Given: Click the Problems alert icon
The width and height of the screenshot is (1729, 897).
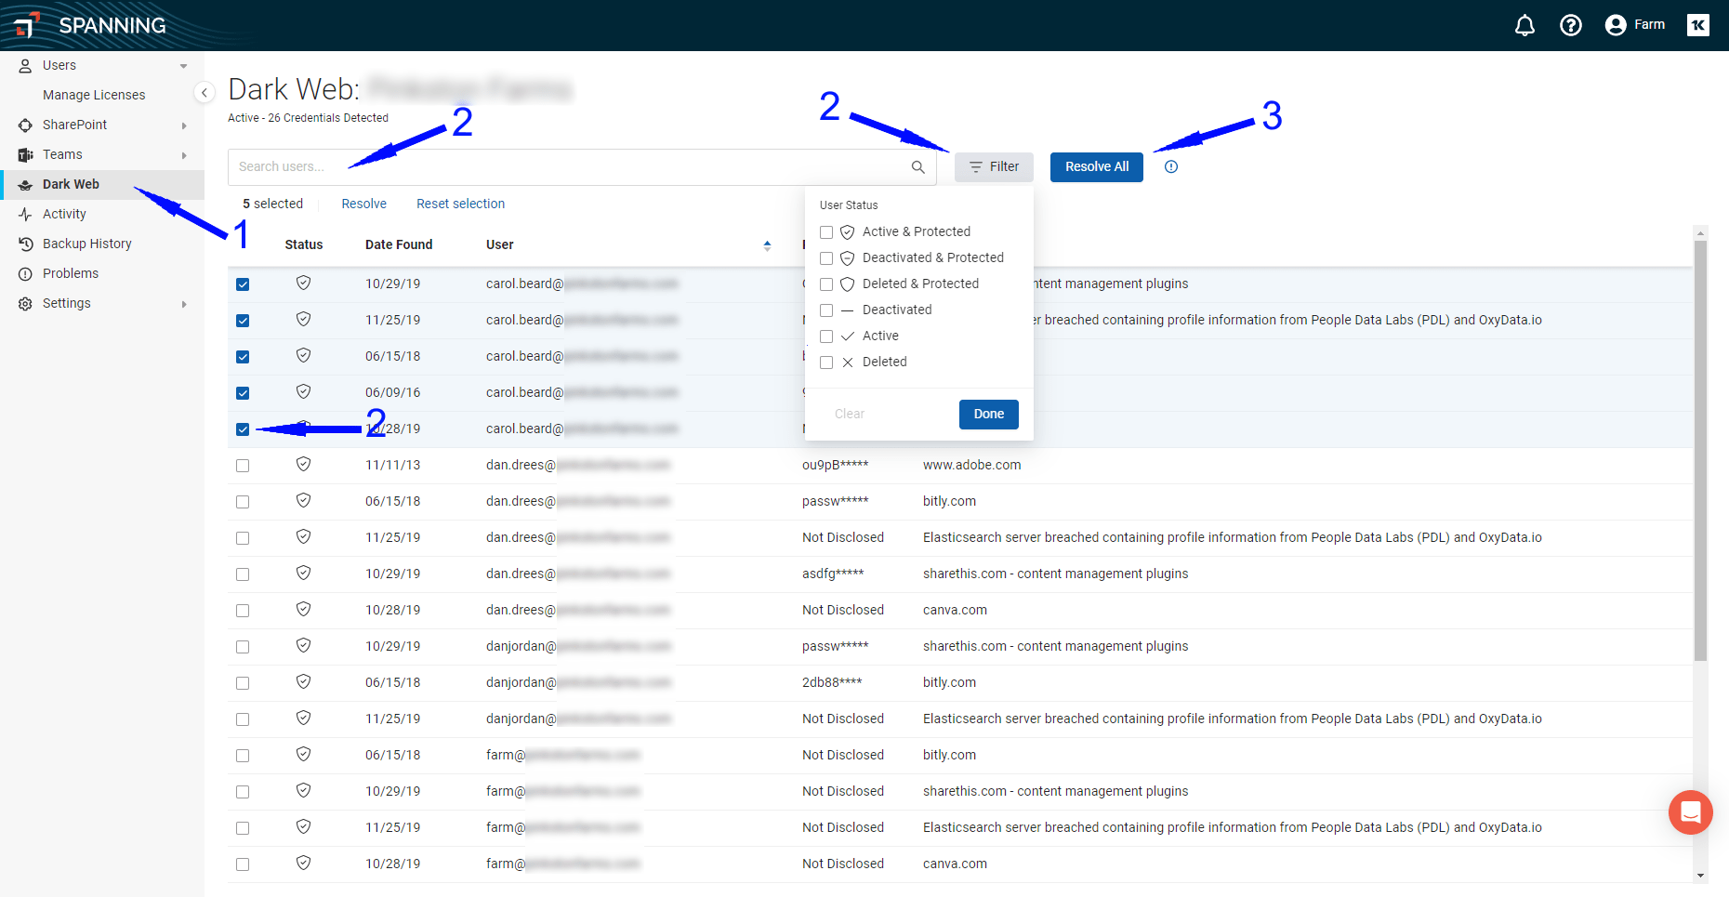Looking at the screenshot, I should point(25,273).
